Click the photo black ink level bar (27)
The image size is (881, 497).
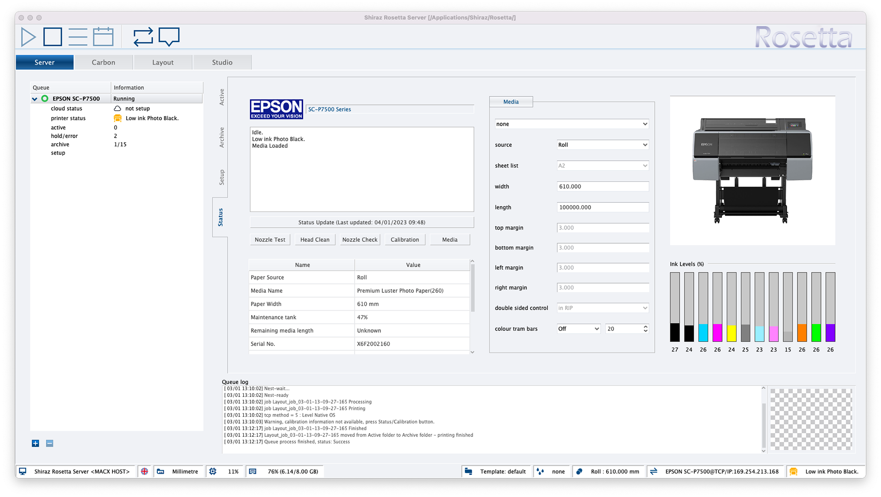[675, 307]
